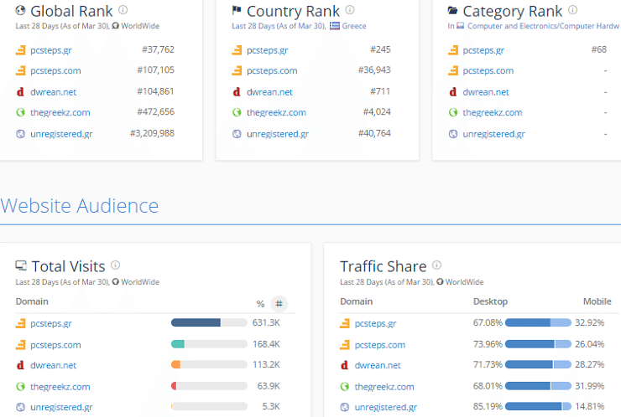The image size is (621, 417).
Task: Open pcsteps.com link in Total Visits
Action: 55,345
